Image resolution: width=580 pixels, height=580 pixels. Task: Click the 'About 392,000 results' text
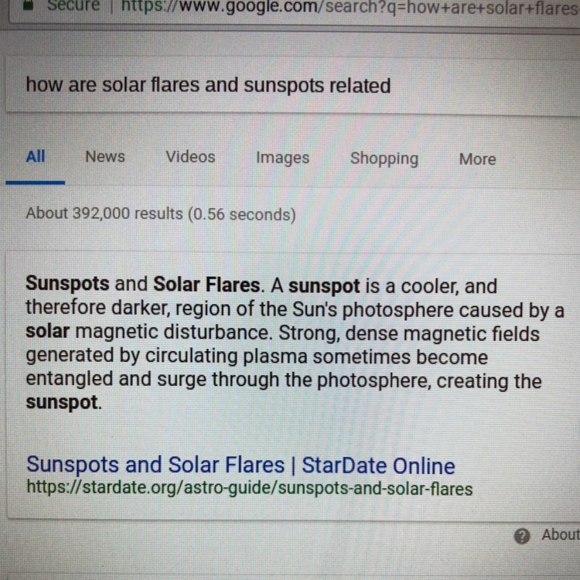coord(160,213)
